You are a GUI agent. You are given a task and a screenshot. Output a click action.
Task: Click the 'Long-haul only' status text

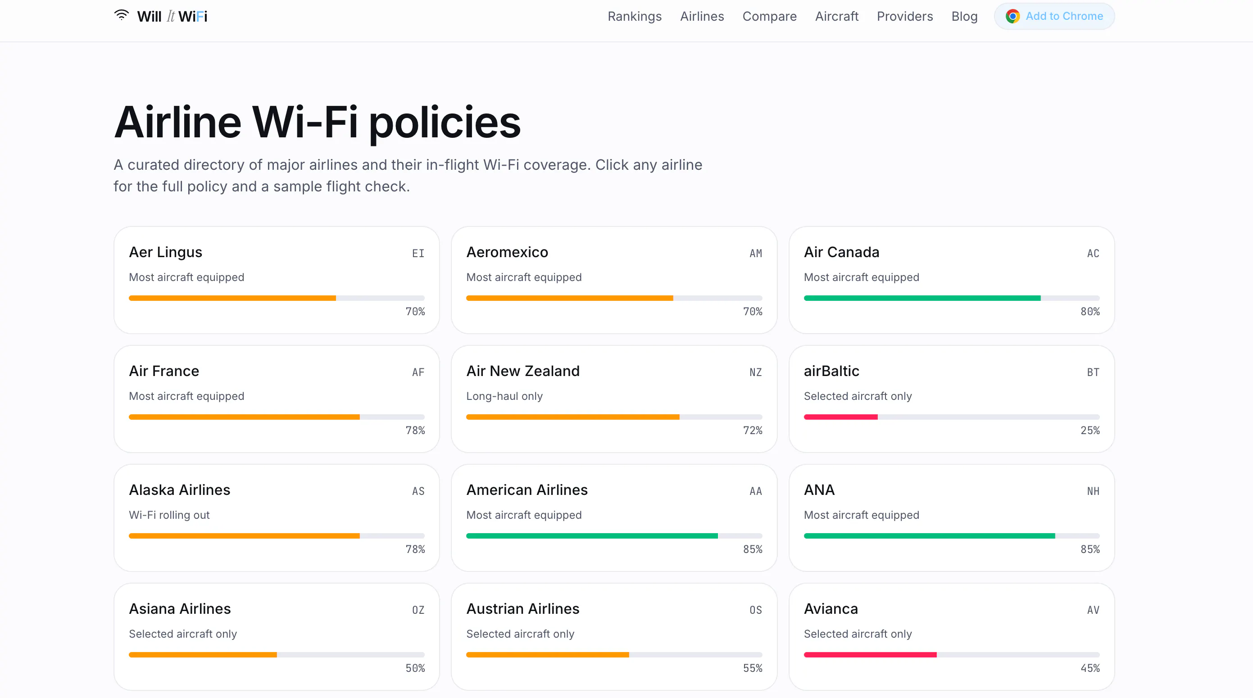(x=504, y=396)
